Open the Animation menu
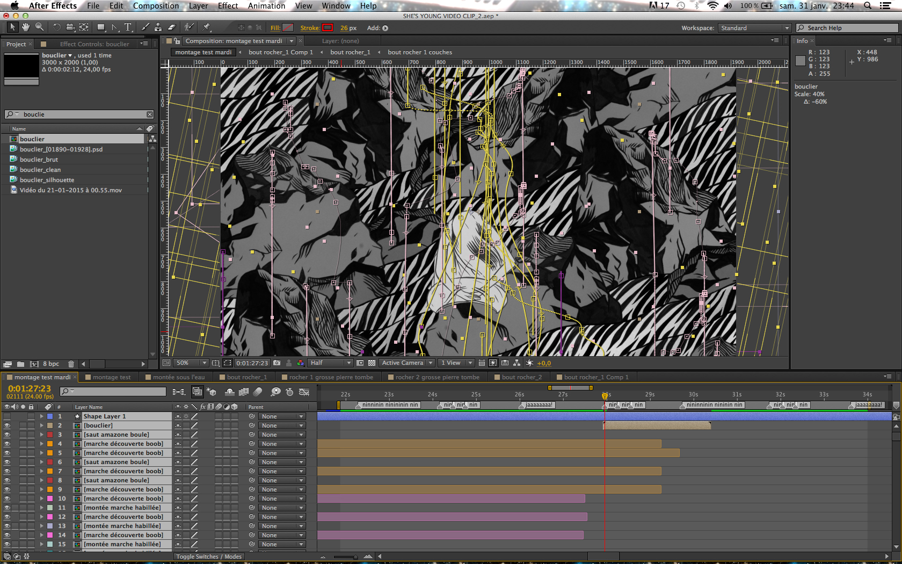Image resolution: width=902 pixels, height=564 pixels. coord(266,6)
